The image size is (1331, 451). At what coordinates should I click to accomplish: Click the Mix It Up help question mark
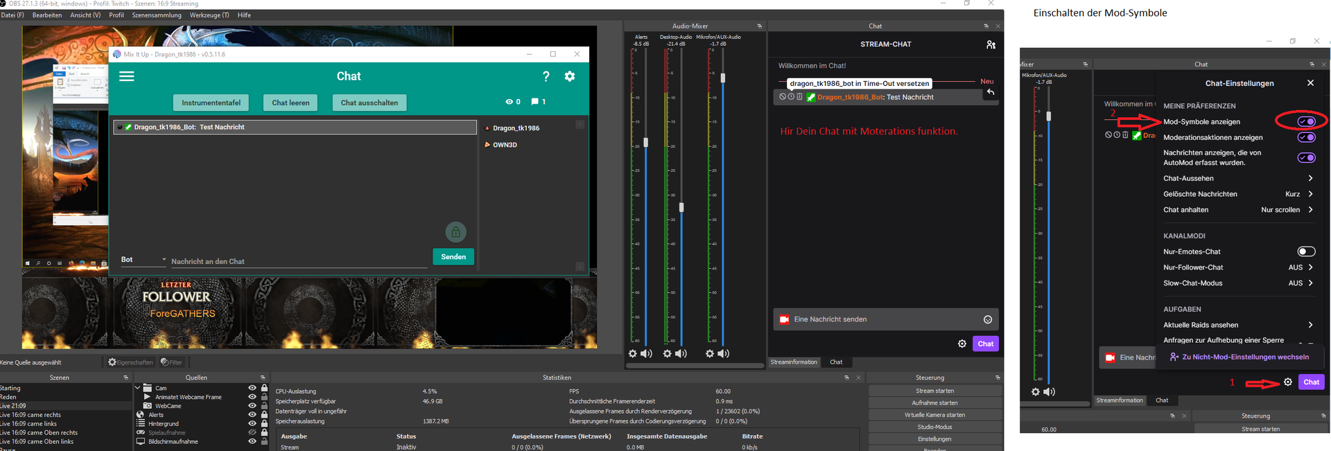546,76
